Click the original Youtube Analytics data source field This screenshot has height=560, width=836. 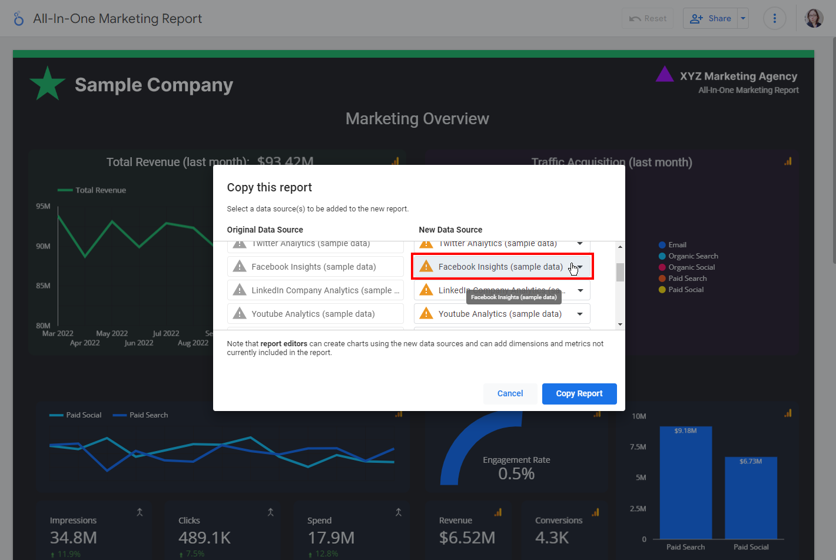315,314
